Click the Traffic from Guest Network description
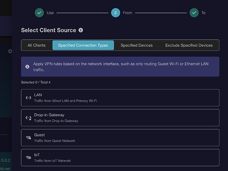228x171 pixels. tap(55, 141)
